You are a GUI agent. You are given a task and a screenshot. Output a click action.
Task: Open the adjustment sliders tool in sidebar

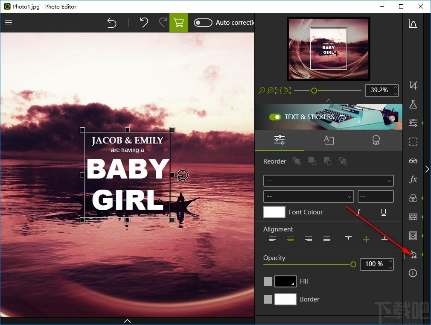(413, 123)
